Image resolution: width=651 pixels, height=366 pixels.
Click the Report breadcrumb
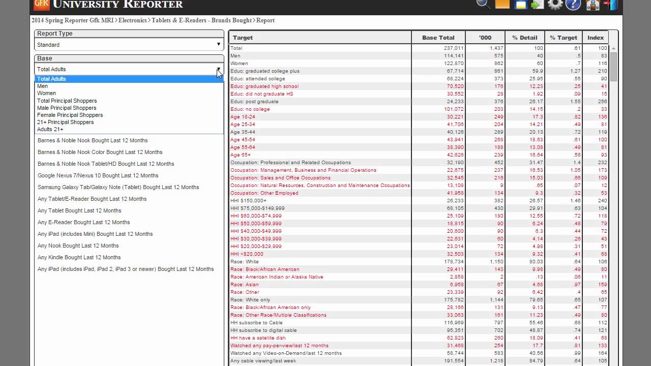pos(265,20)
